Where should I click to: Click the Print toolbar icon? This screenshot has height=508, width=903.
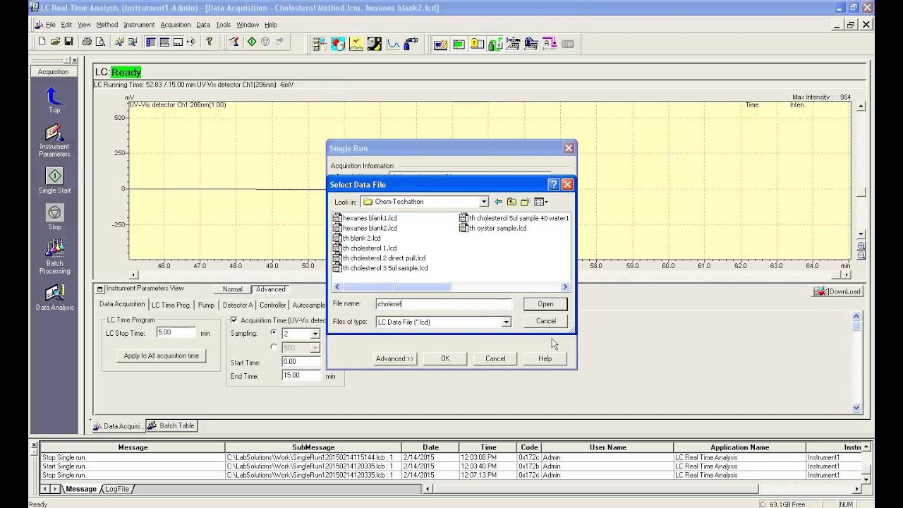[x=87, y=42]
